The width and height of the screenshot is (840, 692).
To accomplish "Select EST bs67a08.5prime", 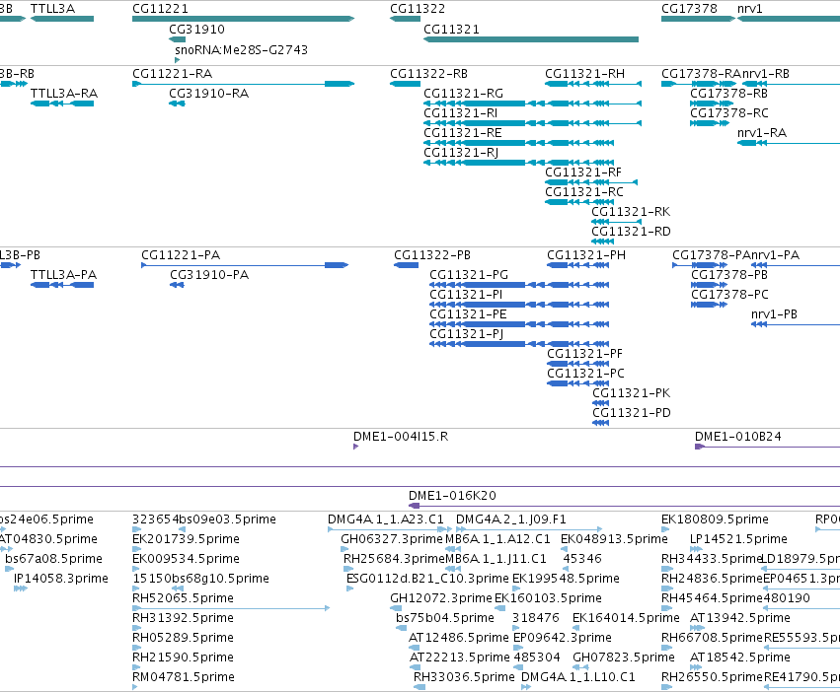I will pyautogui.click(x=53, y=559).
